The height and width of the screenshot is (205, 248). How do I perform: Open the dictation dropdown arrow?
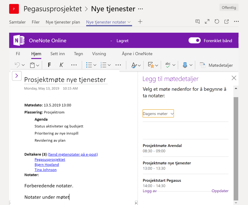pos(191,65)
